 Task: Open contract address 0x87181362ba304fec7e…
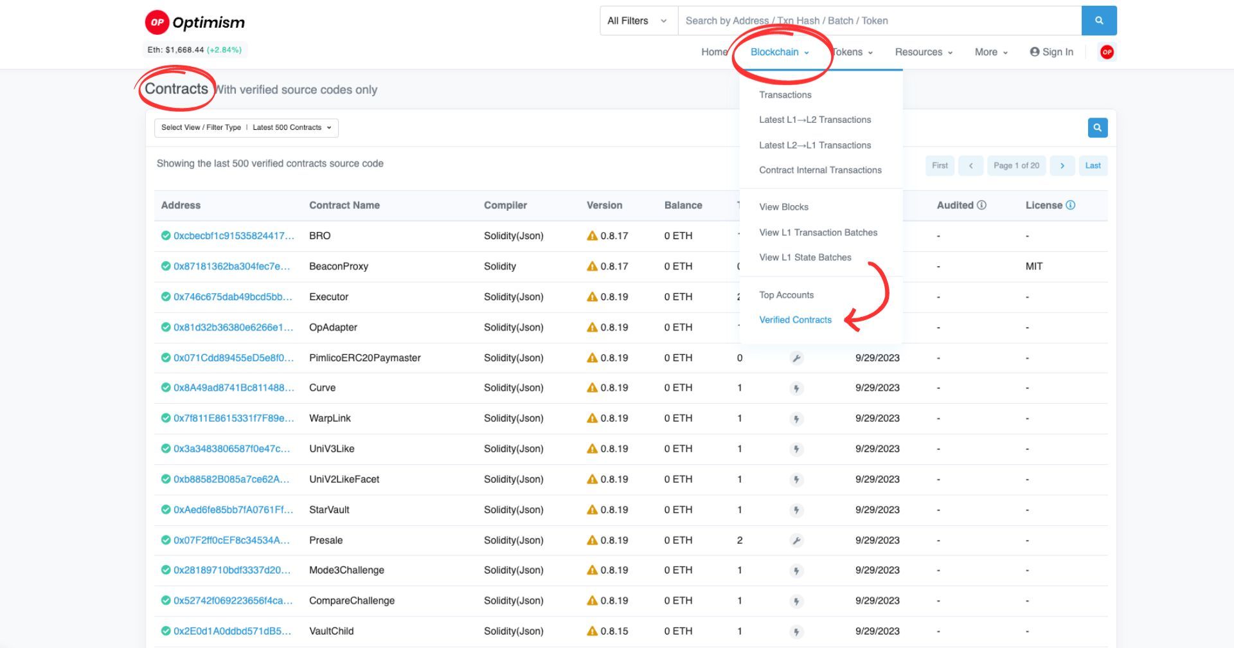pos(232,266)
